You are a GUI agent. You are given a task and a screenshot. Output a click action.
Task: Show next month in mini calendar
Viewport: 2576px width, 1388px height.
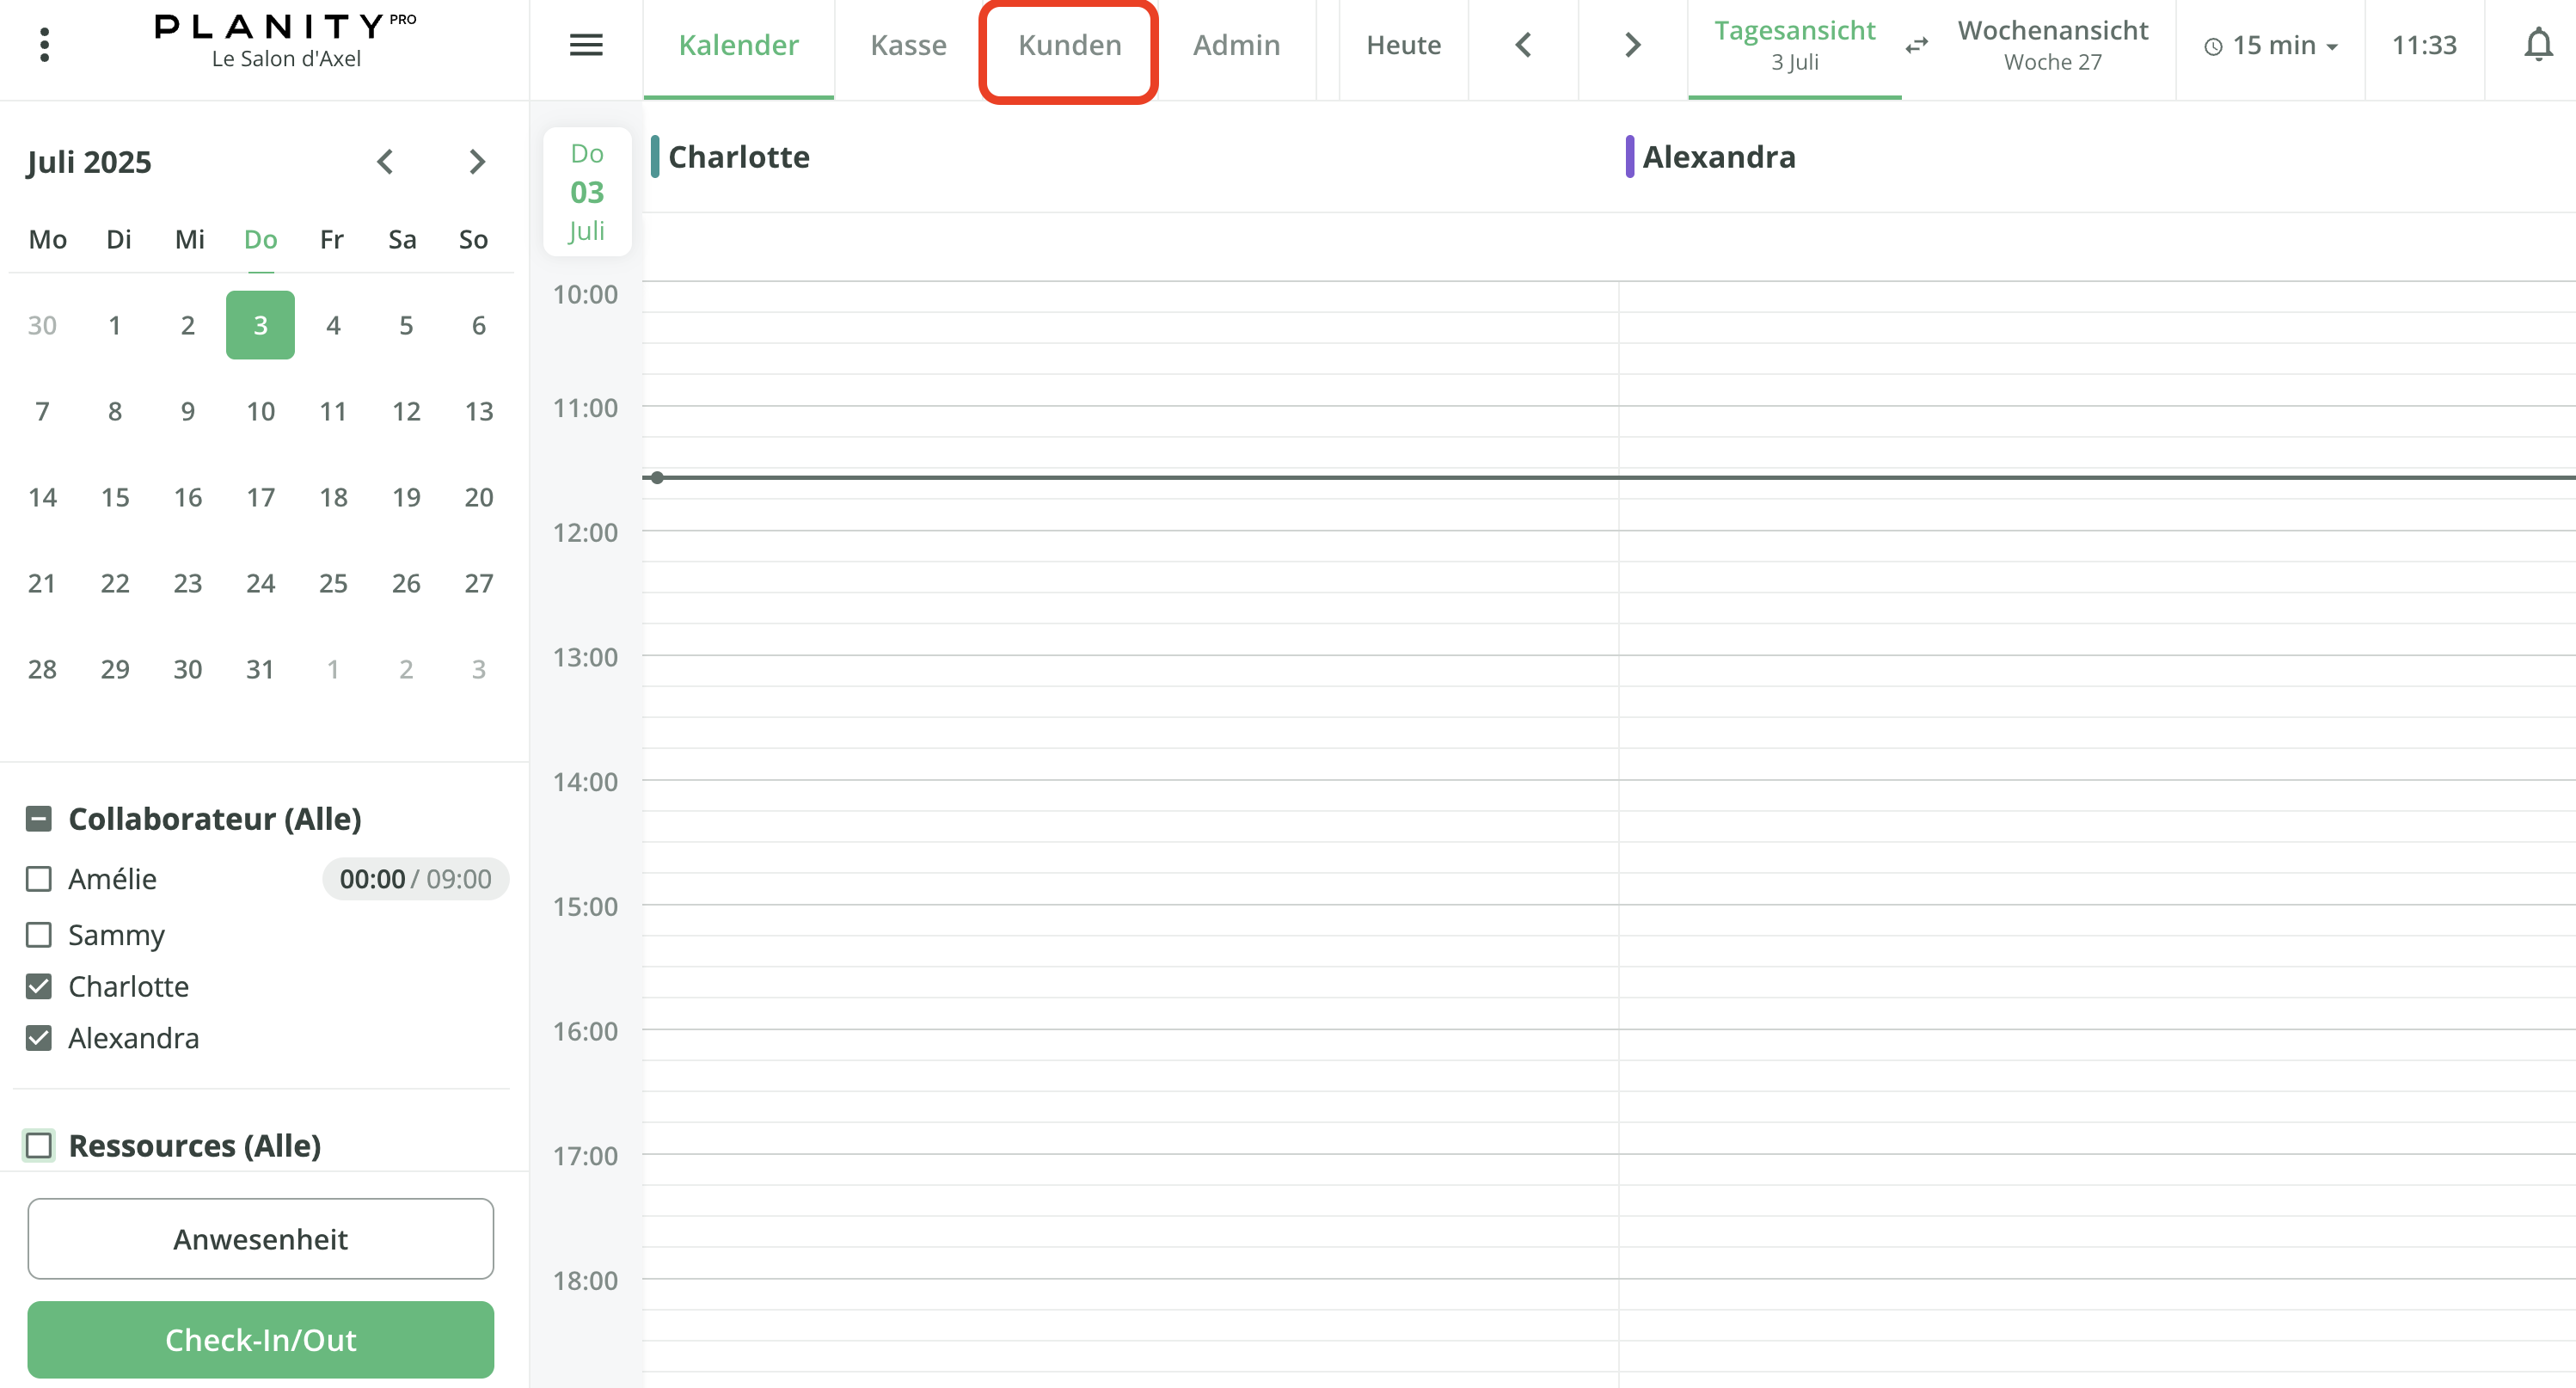(x=477, y=162)
